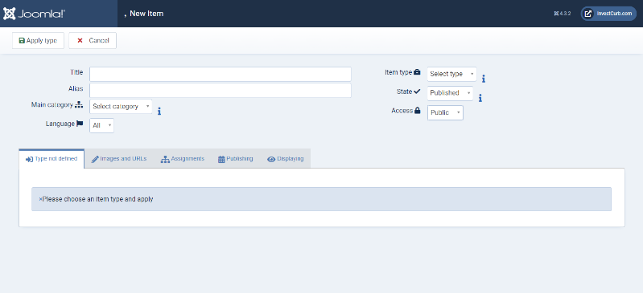The width and height of the screenshot is (643, 293).
Task: Click the Joomla logo
Action: 34,14
